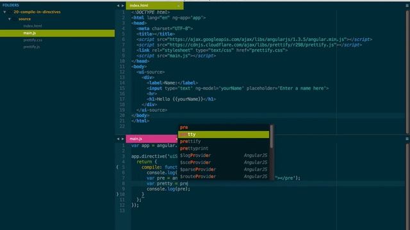Click the 'label' Name: line
This screenshot has height=230, width=410.
tap(172, 83)
